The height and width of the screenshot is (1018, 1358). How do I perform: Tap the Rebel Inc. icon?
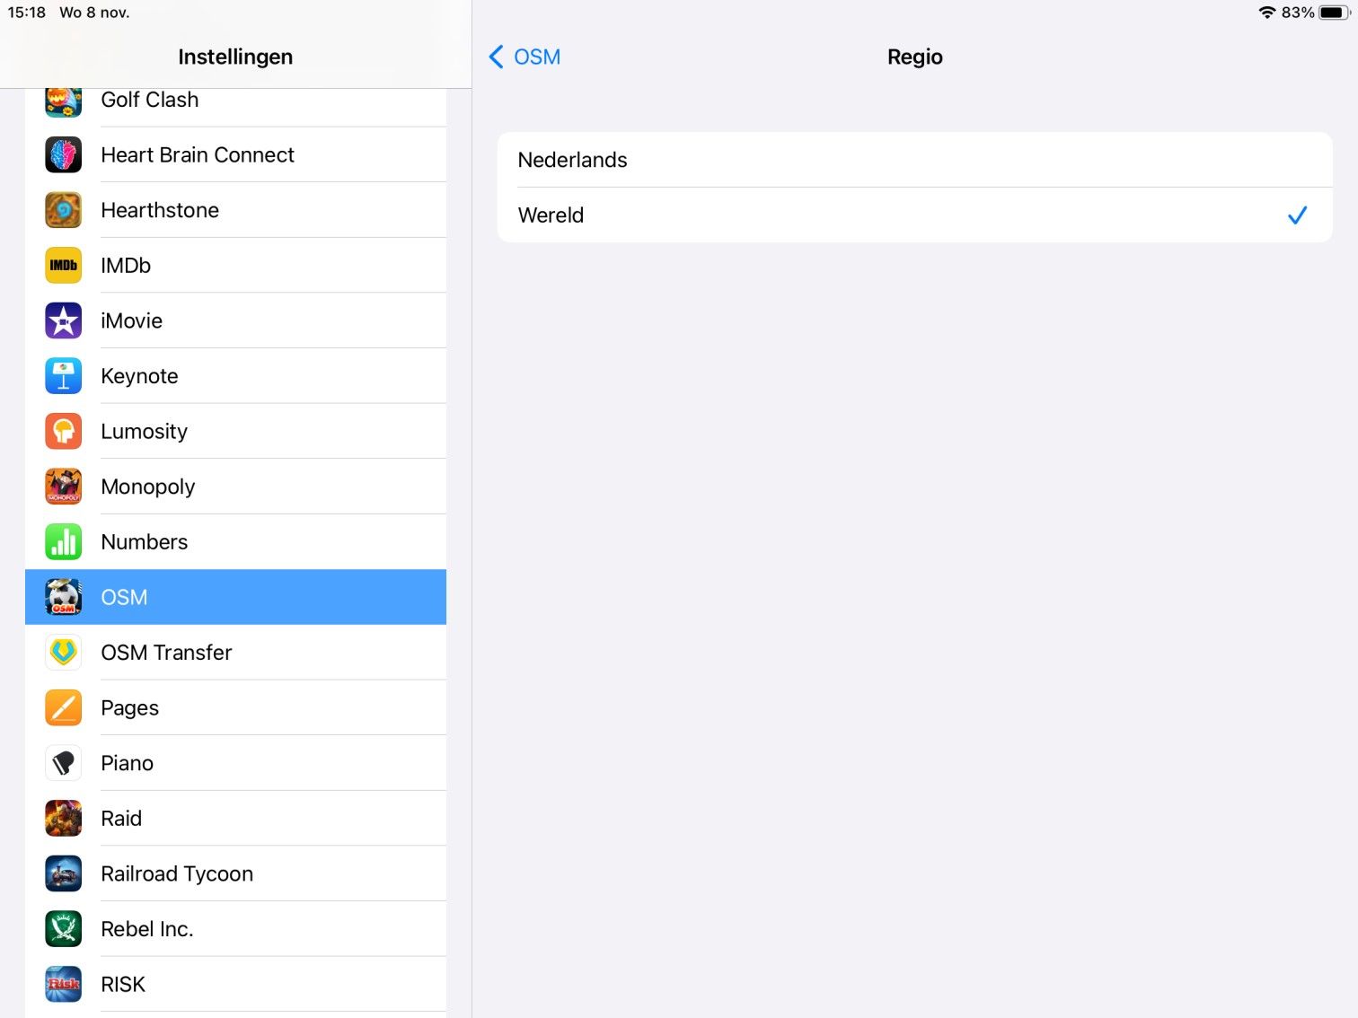[64, 929]
